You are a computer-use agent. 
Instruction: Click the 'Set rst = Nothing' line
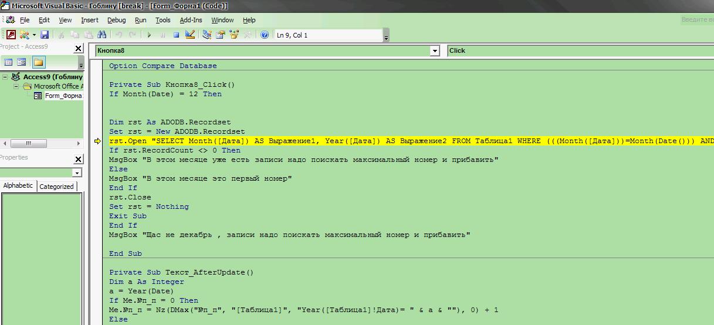[x=149, y=206]
